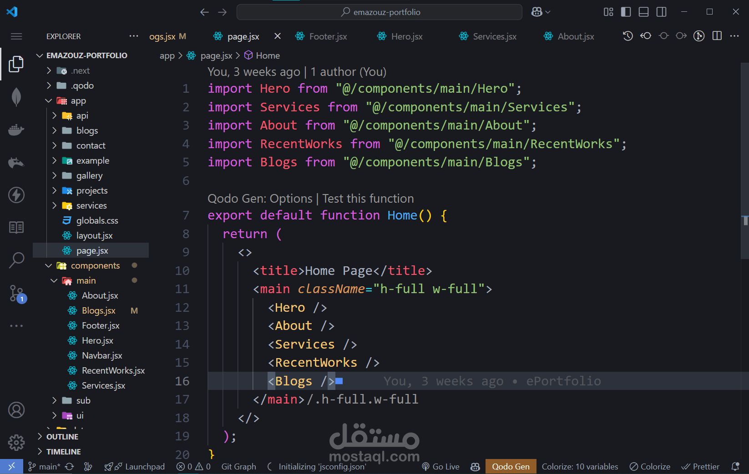Start Go Live server from status bar

point(441,467)
